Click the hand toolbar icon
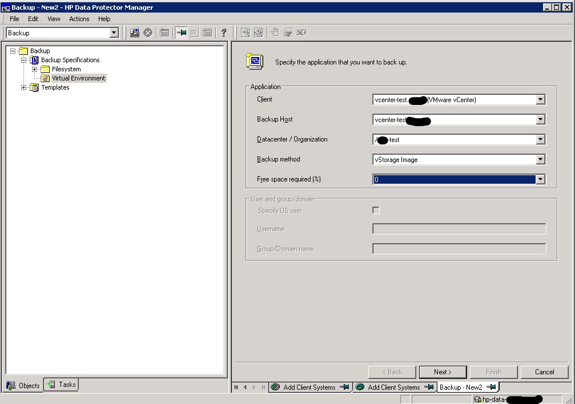Viewport: 575px width, 404px height. [x=275, y=33]
